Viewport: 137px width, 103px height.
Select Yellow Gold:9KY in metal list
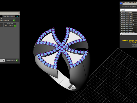coord(128,13)
